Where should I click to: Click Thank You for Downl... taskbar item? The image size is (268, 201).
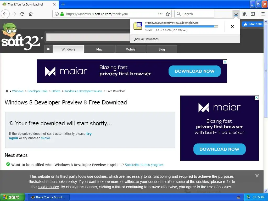[x=48, y=197]
